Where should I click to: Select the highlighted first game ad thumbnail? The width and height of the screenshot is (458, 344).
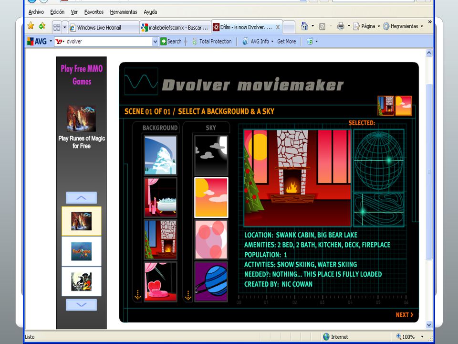click(82, 221)
